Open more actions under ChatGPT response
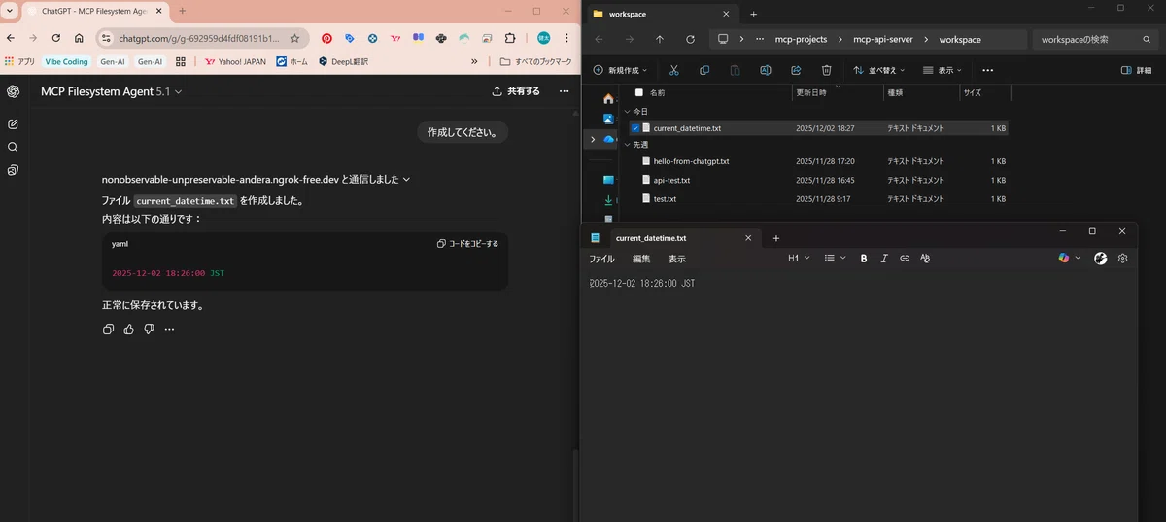Screen dimensions: 1166x522 [169, 330]
